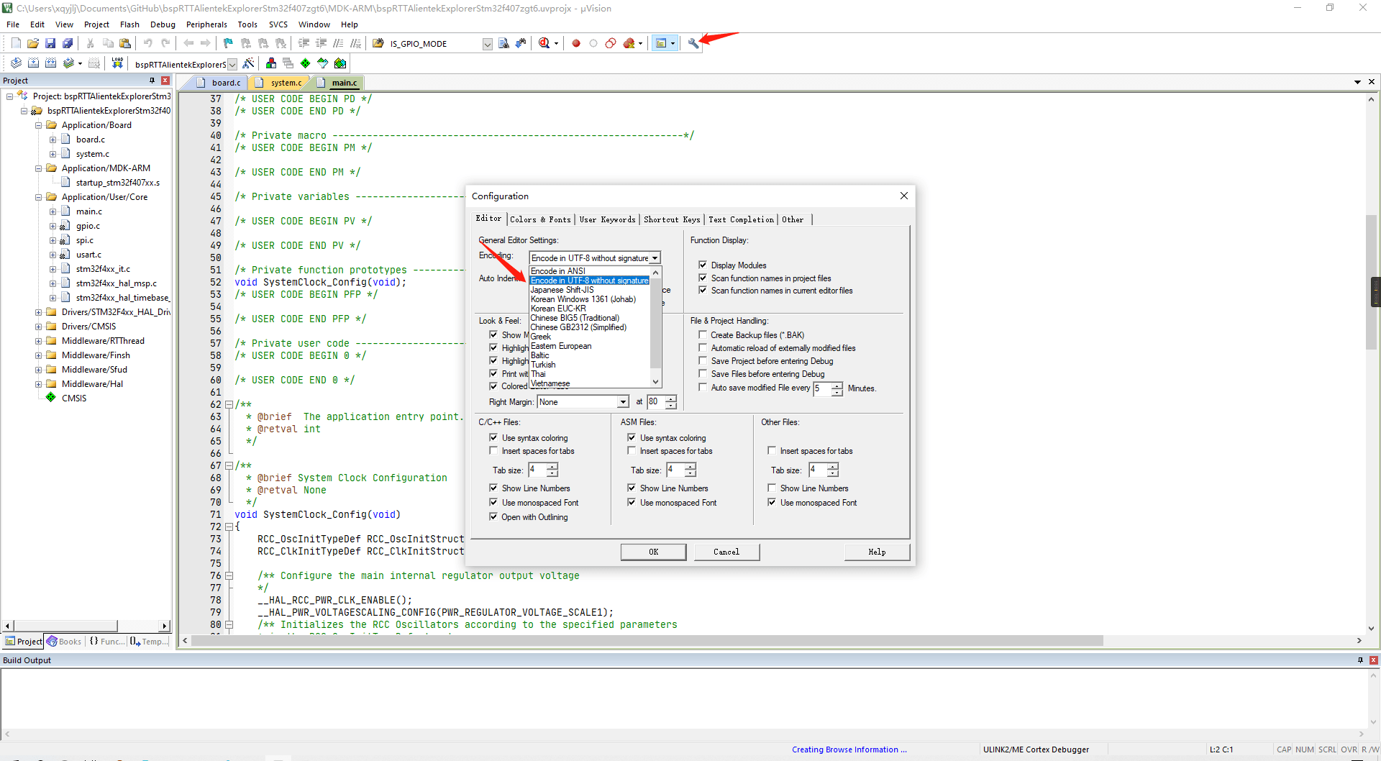The height and width of the screenshot is (761, 1381).
Task: Switch to the Colors & Fonts tab
Action: tap(540, 219)
